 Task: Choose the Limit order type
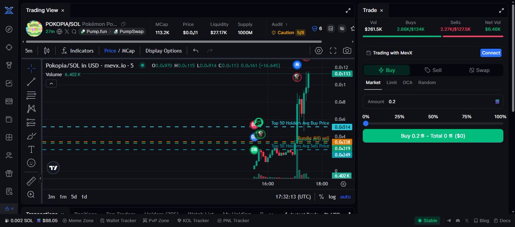point(391,83)
